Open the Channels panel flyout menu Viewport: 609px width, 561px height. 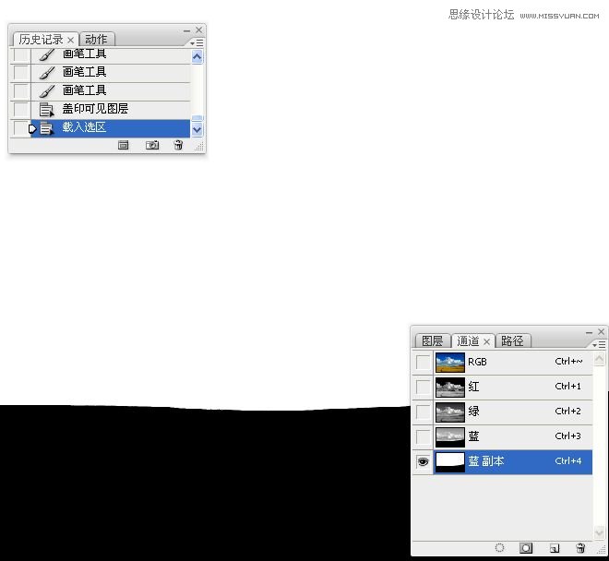click(599, 344)
